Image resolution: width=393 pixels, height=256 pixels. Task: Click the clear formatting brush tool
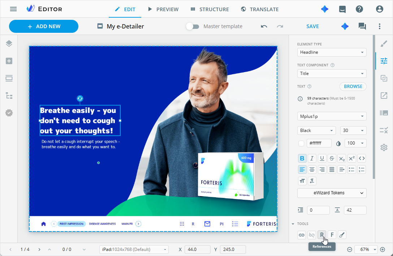click(342, 235)
